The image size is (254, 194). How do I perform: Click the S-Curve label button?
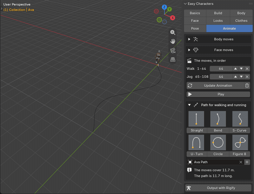pos(239,130)
